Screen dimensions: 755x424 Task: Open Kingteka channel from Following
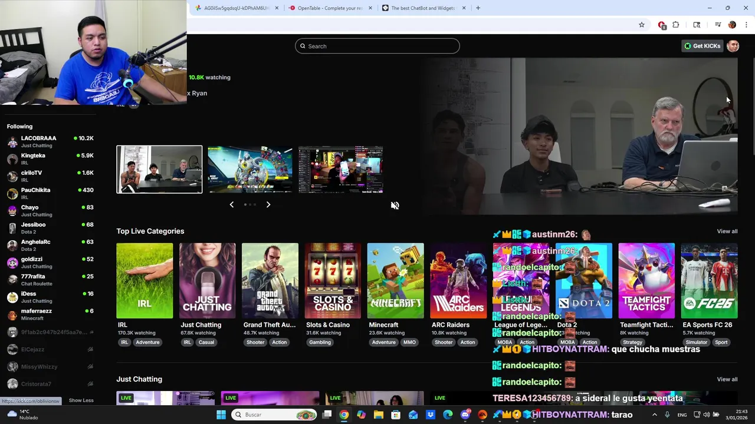pyautogui.click(x=50, y=159)
